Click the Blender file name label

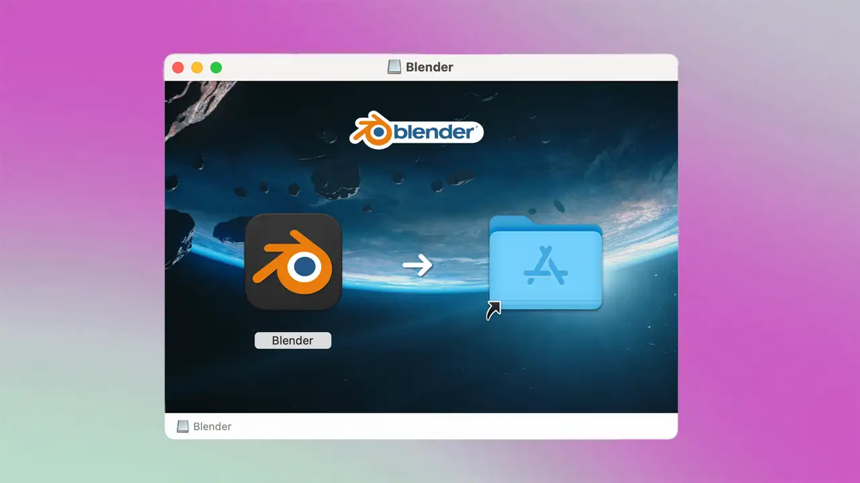point(293,341)
